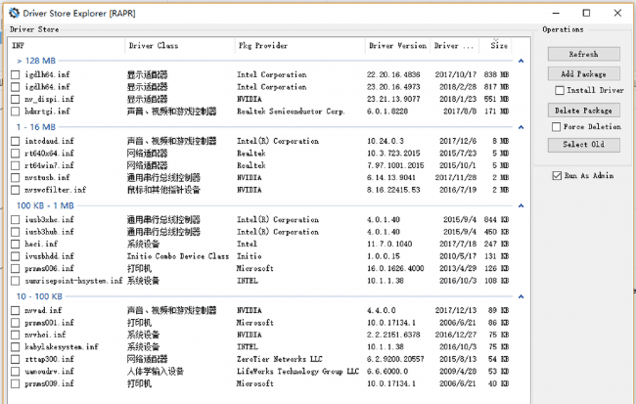Screen dimensions: 636x404
Task: Click the Initio Combo Device Class cell
Action: tap(178, 256)
